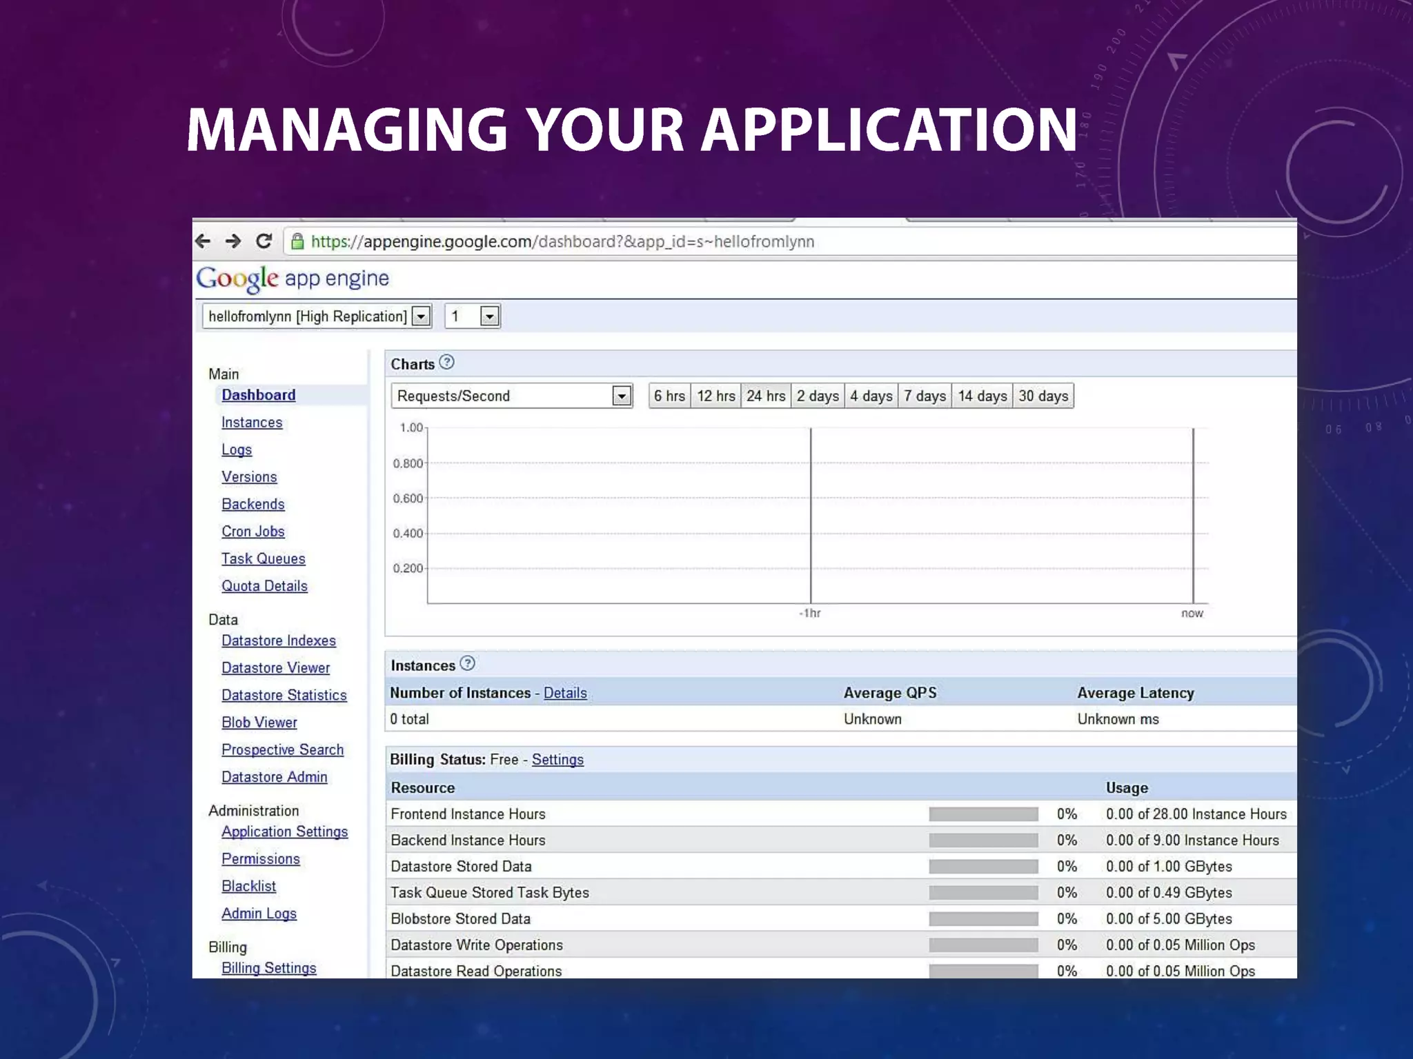Open Billing Status Settings link
Viewport: 1413px width, 1059px height.
(557, 760)
